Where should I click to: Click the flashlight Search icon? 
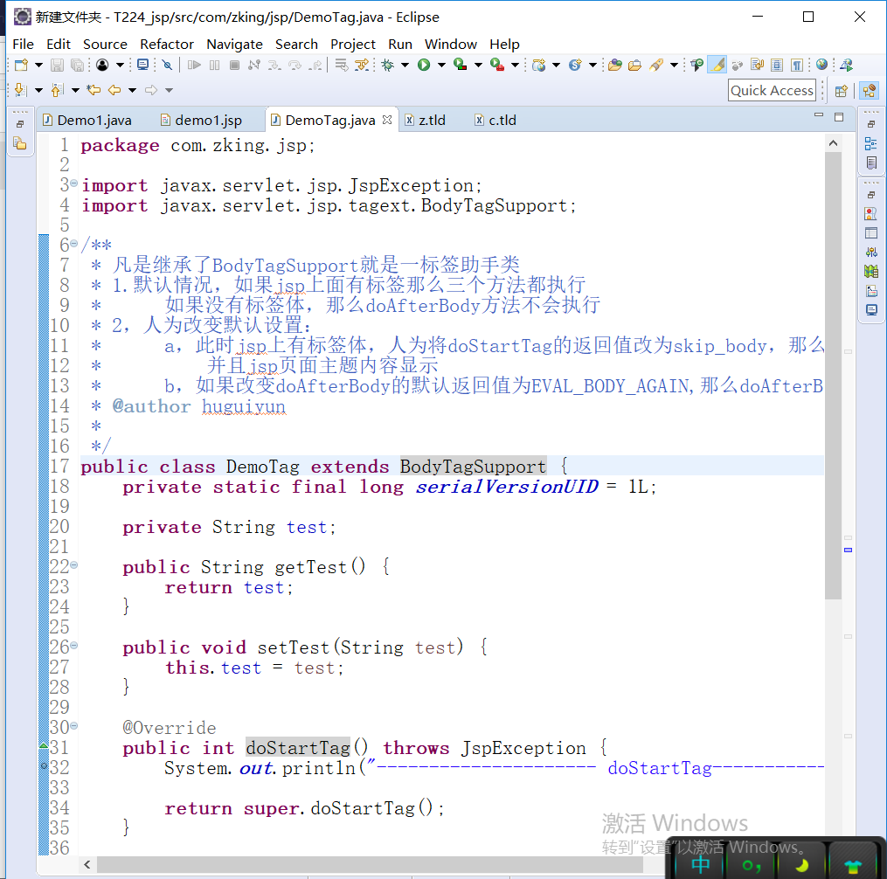tap(656, 65)
